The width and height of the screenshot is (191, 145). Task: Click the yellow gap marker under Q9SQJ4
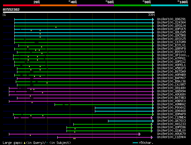[x=56, y=27]
